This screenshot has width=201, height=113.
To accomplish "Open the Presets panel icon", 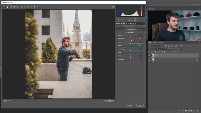I will tap(135, 24).
